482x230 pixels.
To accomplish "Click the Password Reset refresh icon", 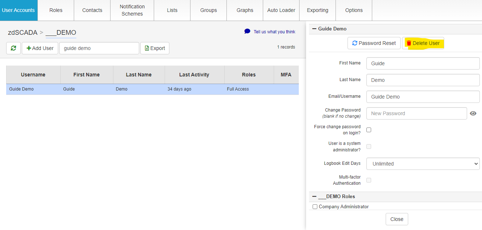I will pos(355,43).
